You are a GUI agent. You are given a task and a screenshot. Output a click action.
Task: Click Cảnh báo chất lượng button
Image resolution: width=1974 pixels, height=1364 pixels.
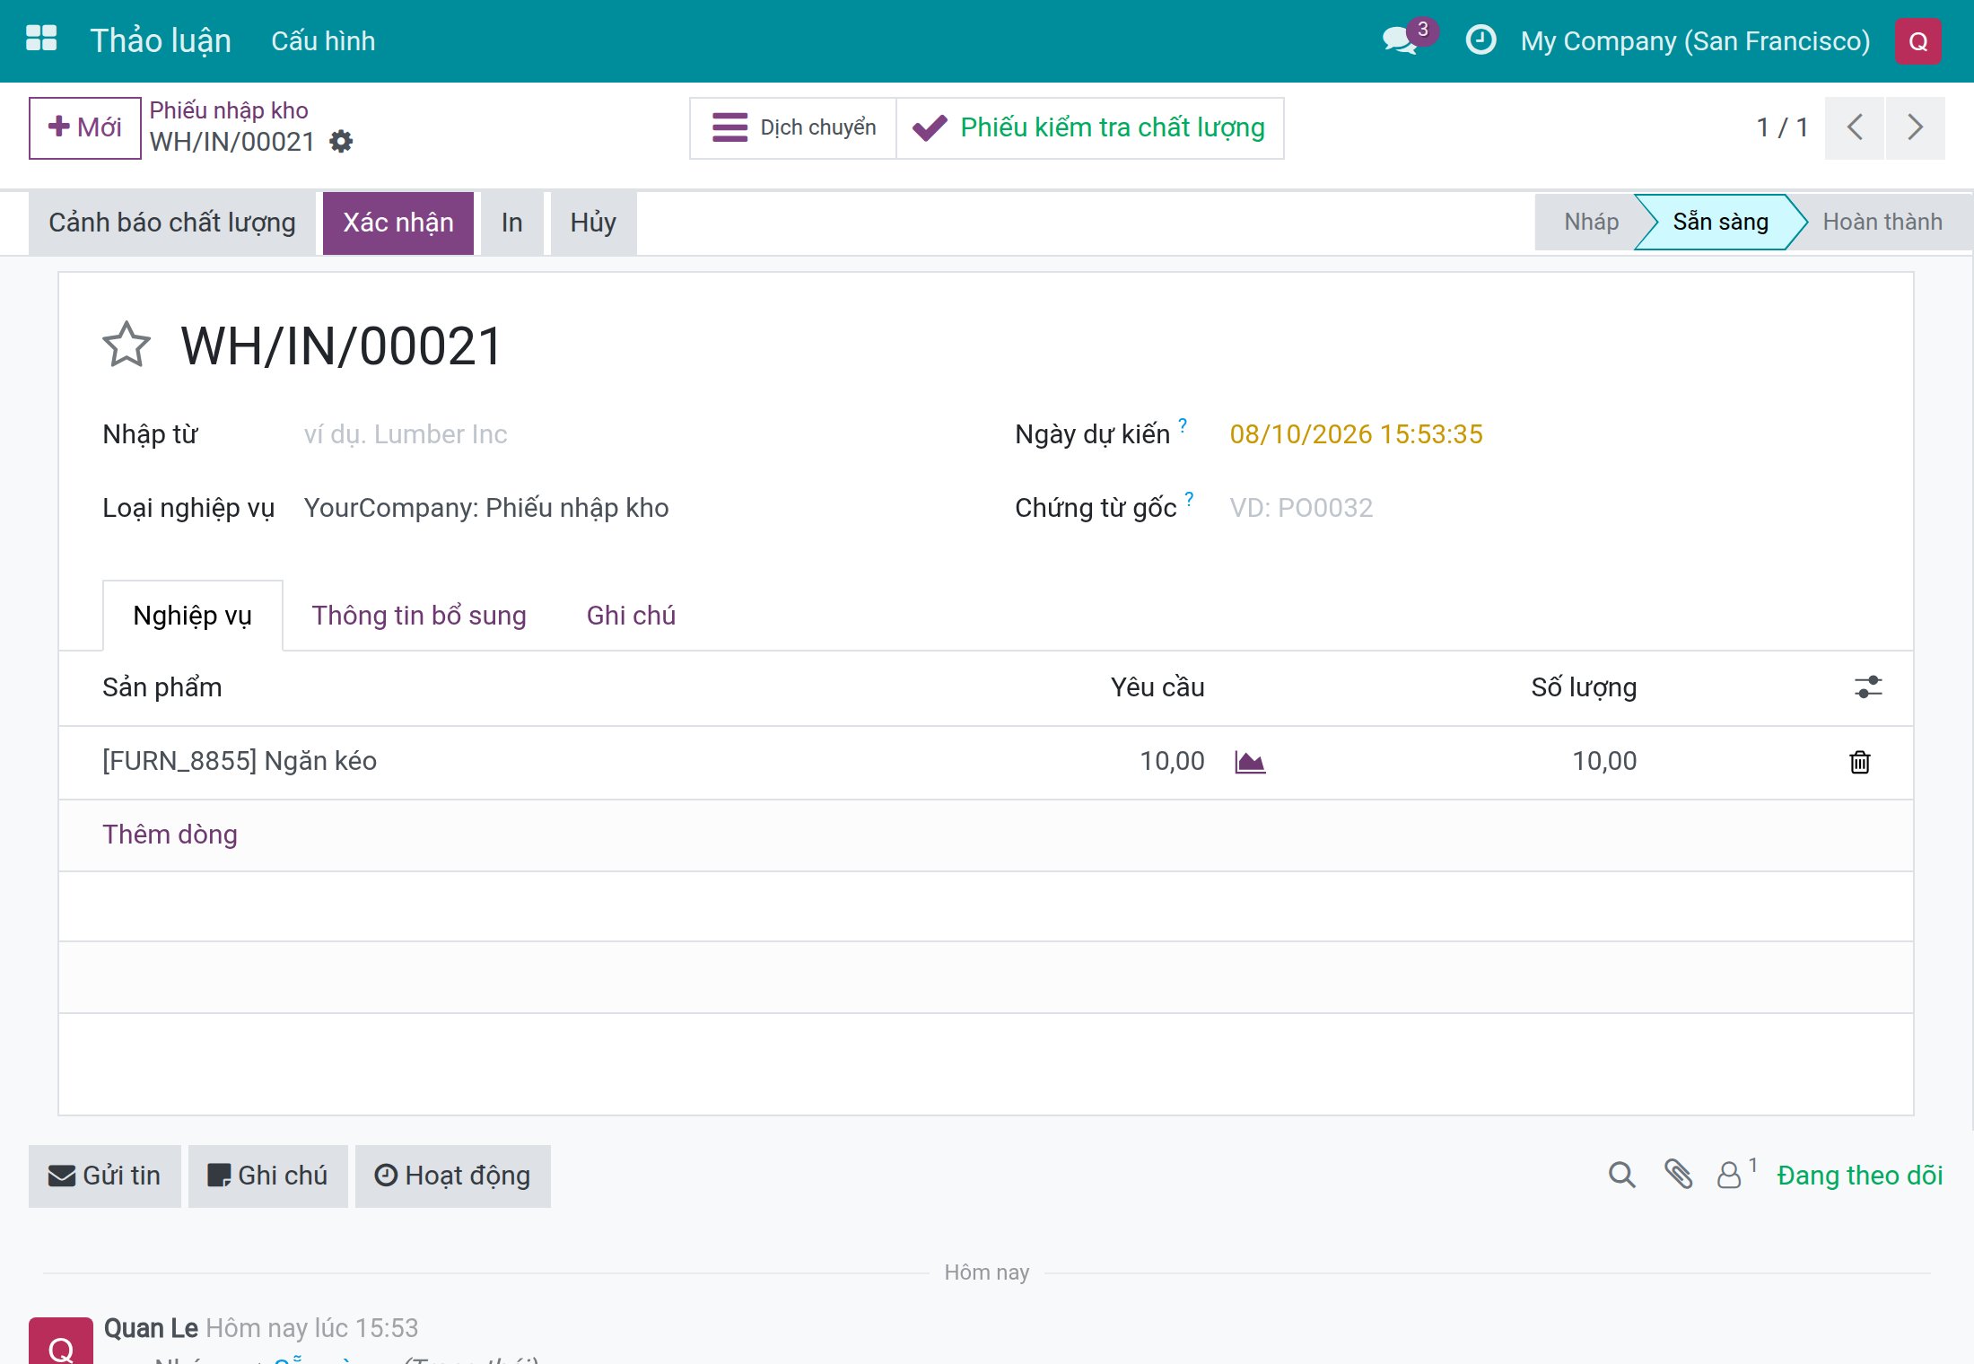pyautogui.click(x=172, y=223)
